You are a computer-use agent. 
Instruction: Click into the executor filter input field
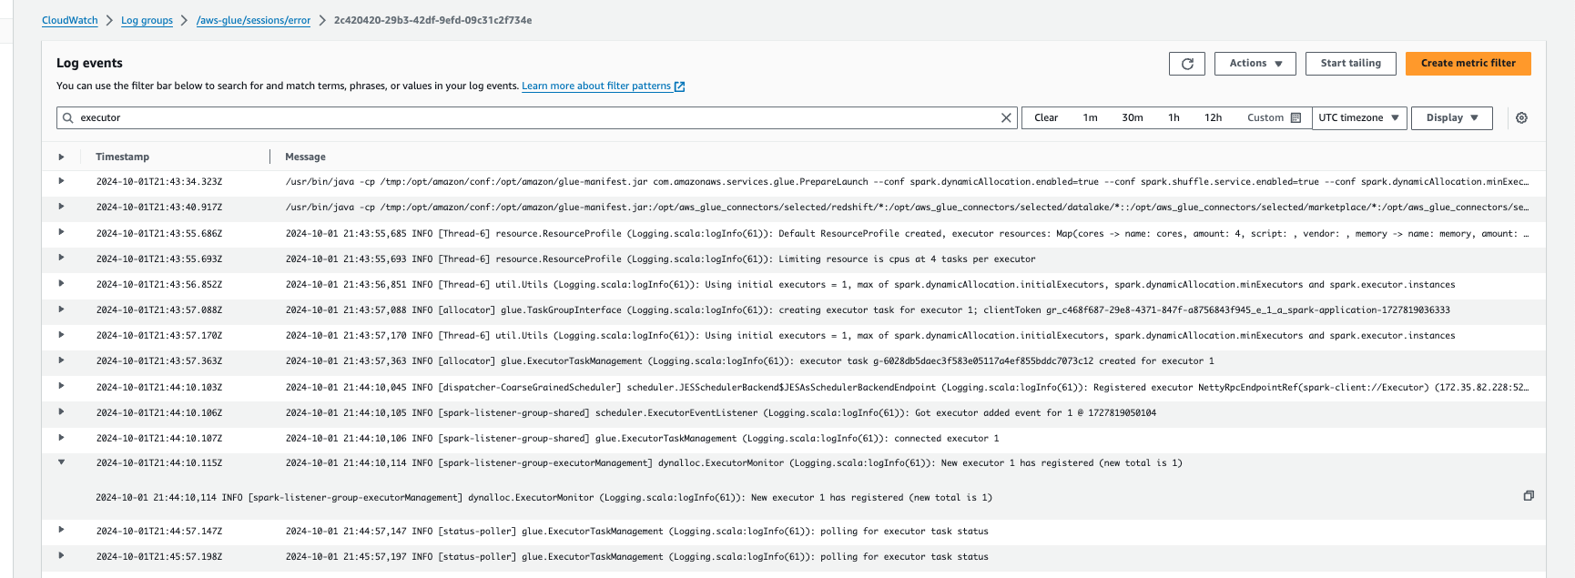tap(537, 118)
